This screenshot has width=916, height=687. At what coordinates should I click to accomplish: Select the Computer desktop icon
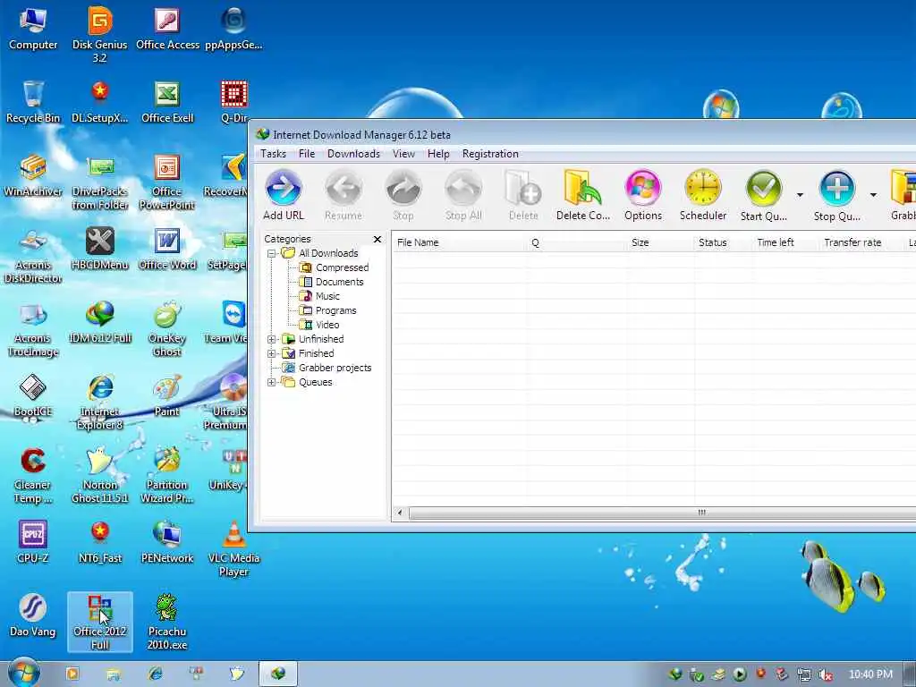[33, 28]
